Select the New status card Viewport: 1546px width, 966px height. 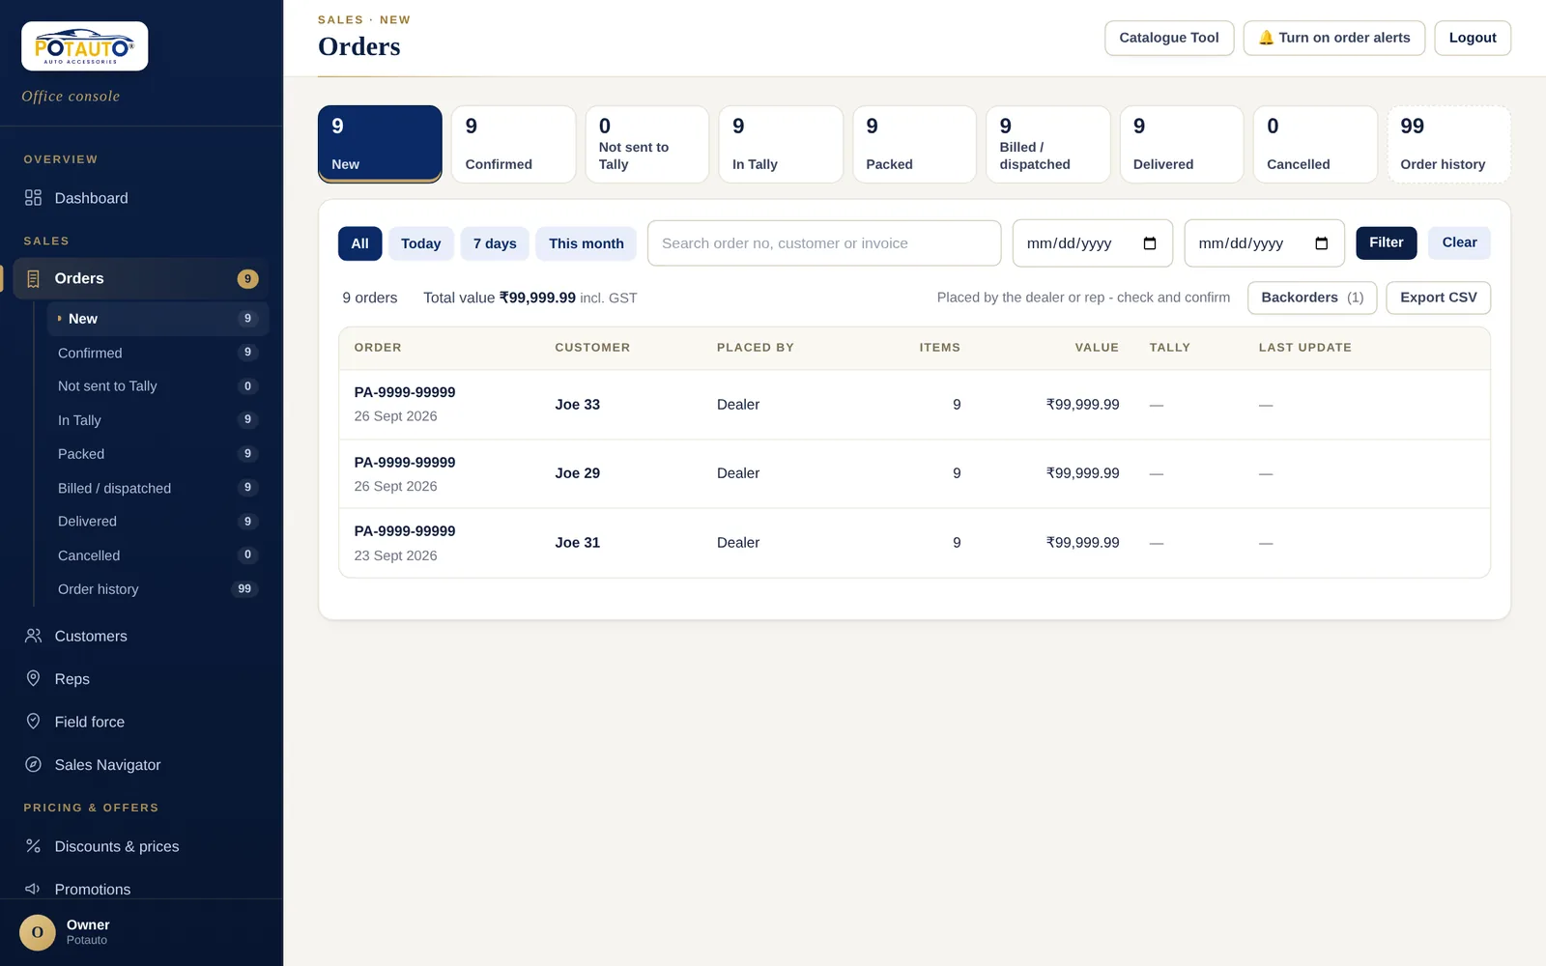380,144
